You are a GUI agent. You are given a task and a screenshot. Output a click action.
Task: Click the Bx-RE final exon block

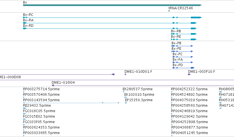tap(194, 39)
